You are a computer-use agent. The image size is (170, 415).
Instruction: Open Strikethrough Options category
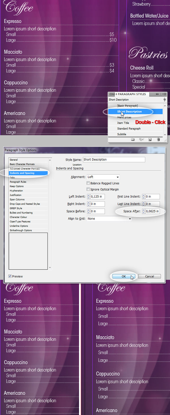tap(28, 230)
